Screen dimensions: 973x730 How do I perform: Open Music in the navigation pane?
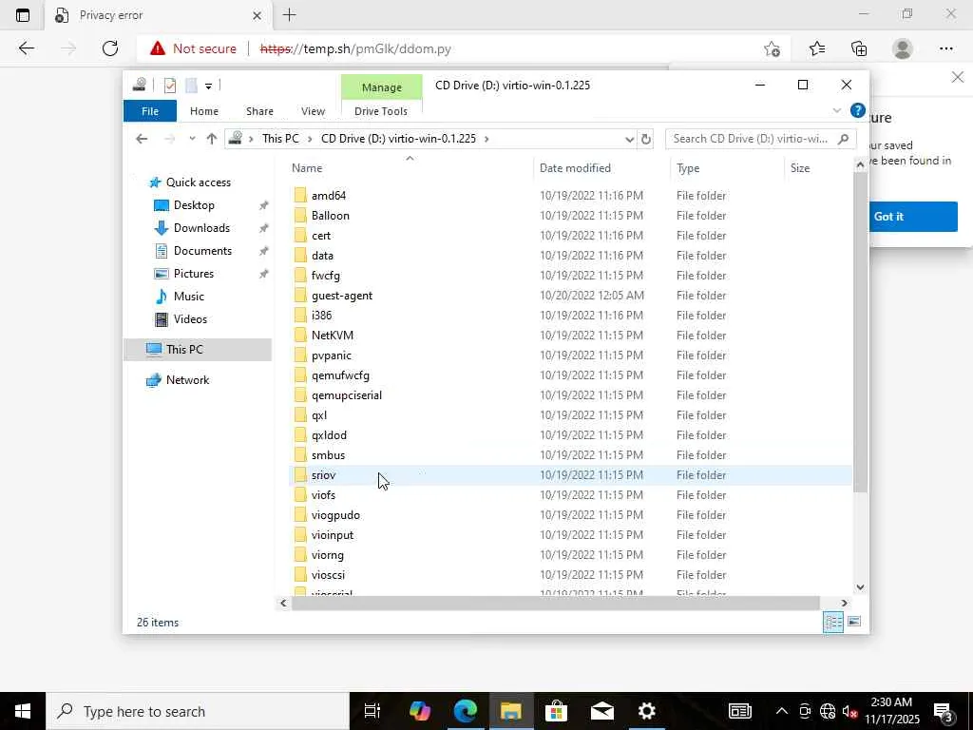coord(189,297)
